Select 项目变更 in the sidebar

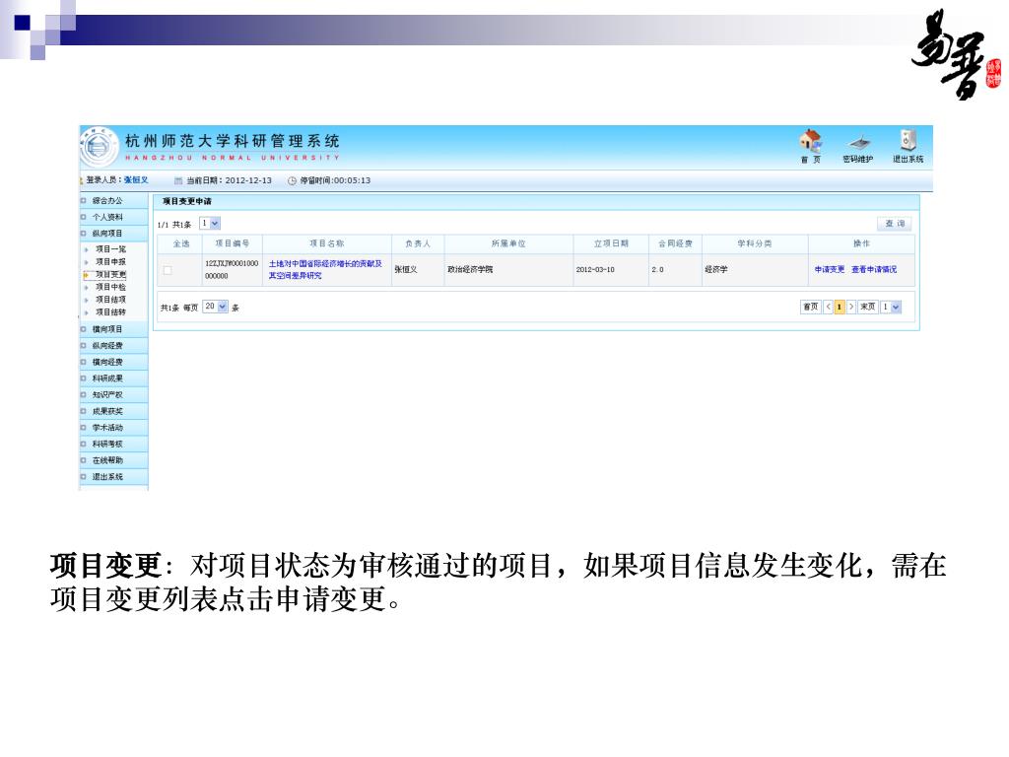(110, 274)
